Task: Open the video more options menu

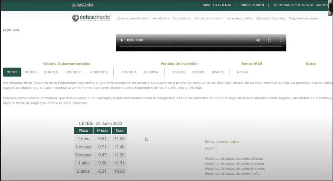Action: pos(280,40)
